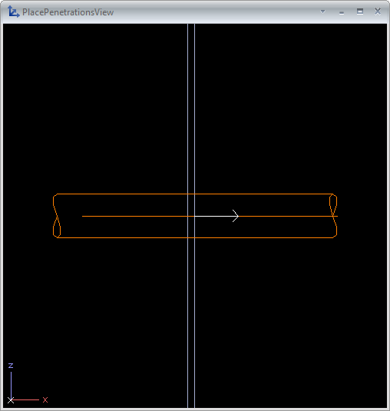Click the PlacePenetrationsView title text
This screenshot has width=390, height=411.
click(68, 12)
